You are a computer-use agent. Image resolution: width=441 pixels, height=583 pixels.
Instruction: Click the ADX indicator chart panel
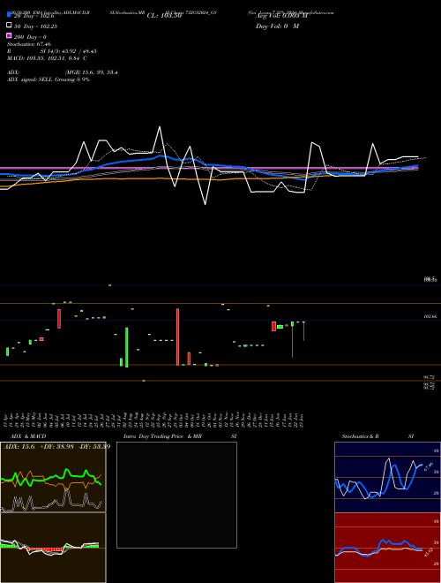[x=53, y=477]
